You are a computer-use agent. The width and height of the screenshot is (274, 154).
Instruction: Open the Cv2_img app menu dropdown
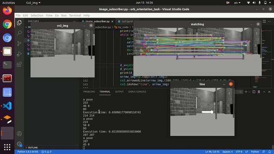coord(33,3)
